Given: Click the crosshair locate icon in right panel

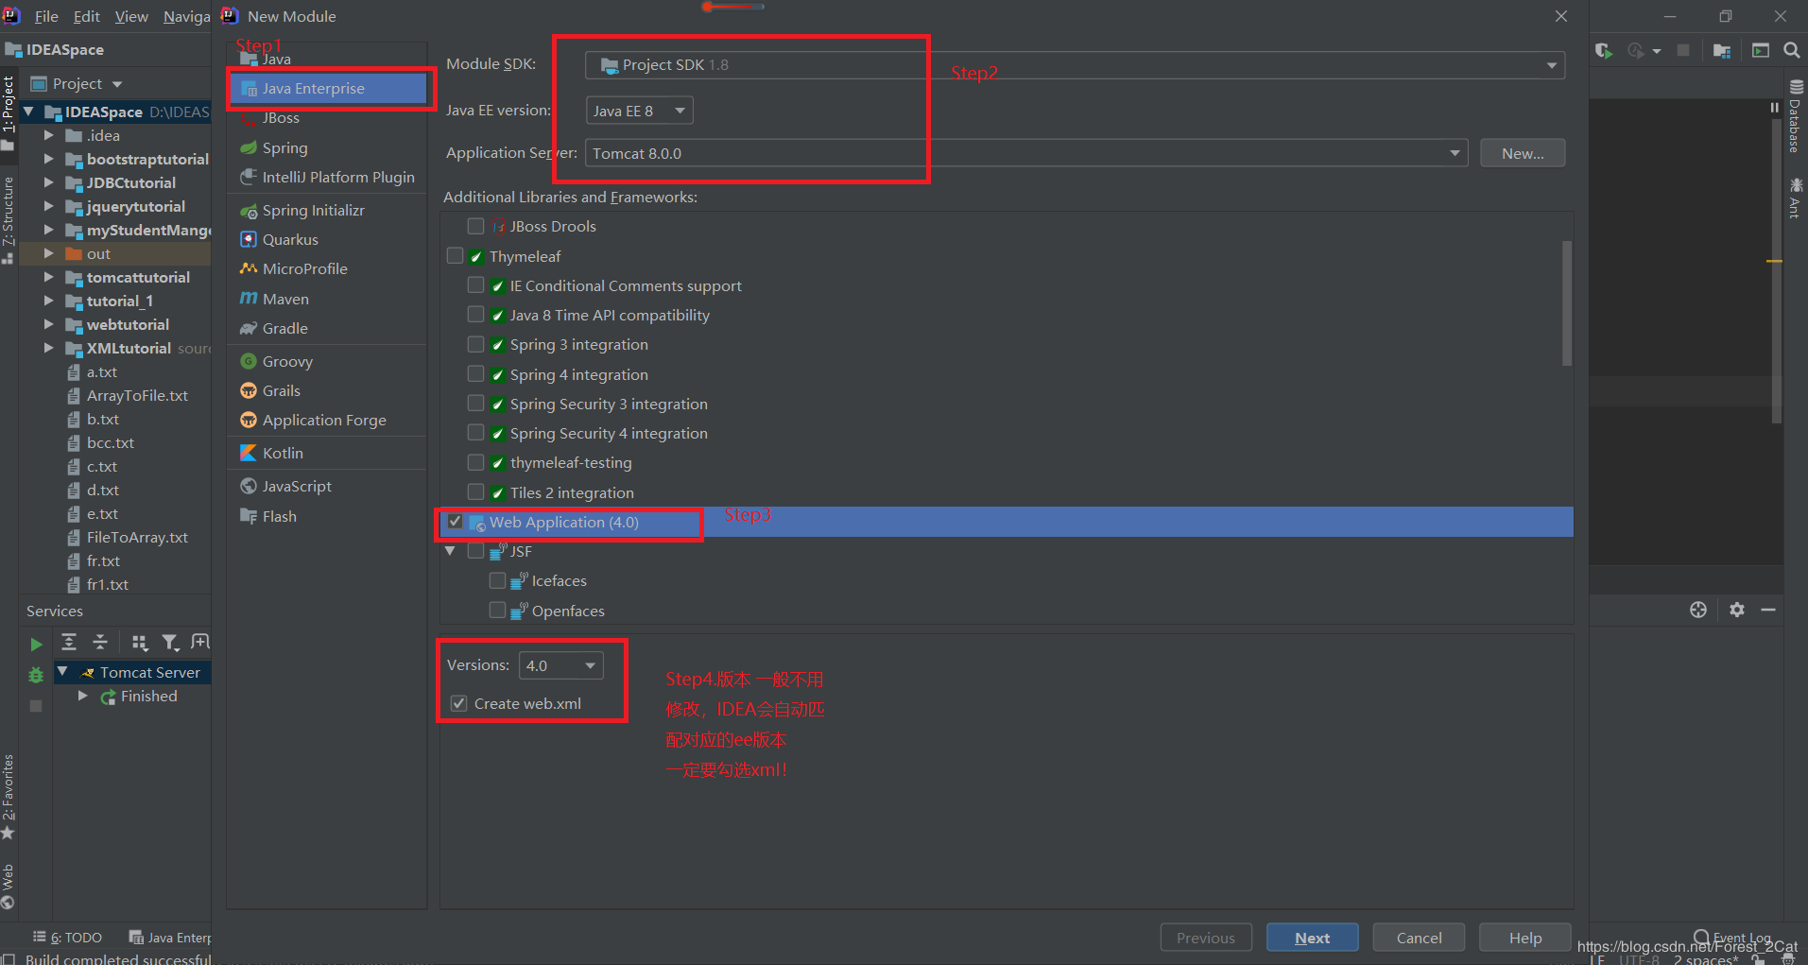Looking at the screenshot, I should [x=1698, y=610].
